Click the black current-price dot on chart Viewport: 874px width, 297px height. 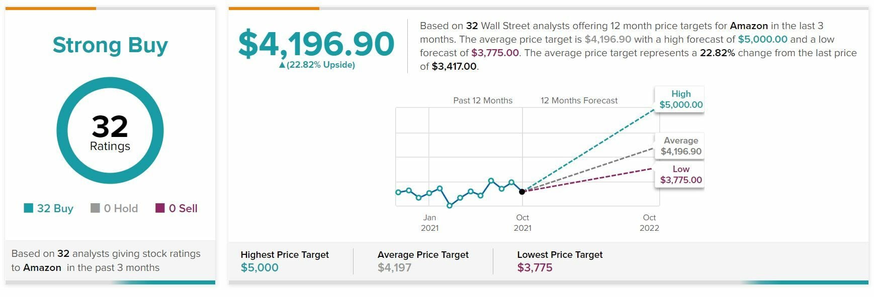[x=522, y=192]
